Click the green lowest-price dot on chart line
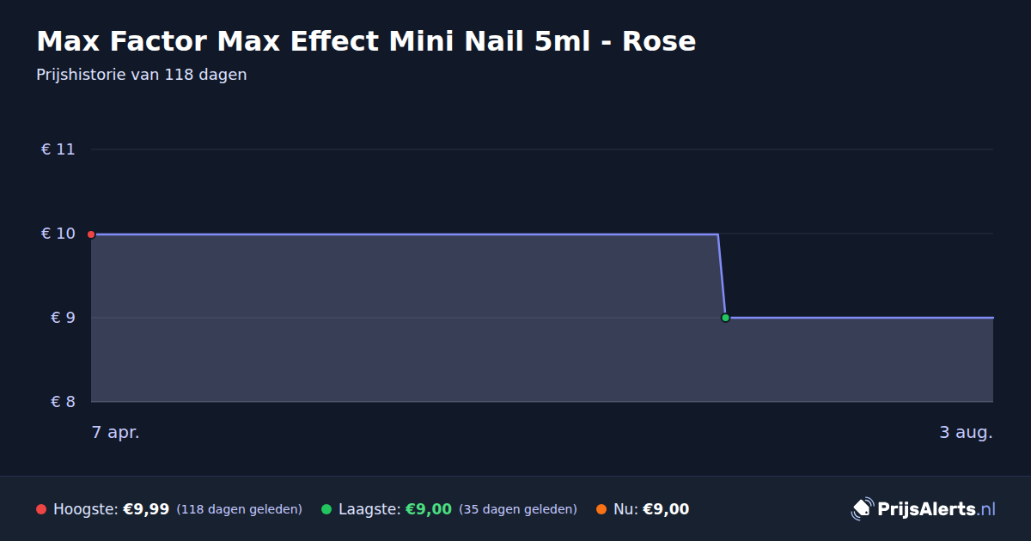The image size is (1031, 541). 725,318
